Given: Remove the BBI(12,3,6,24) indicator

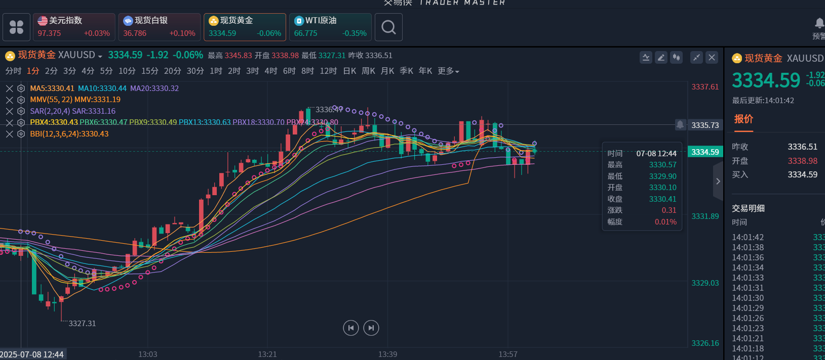Looking at the screenshot, I should tap(10, 134).
